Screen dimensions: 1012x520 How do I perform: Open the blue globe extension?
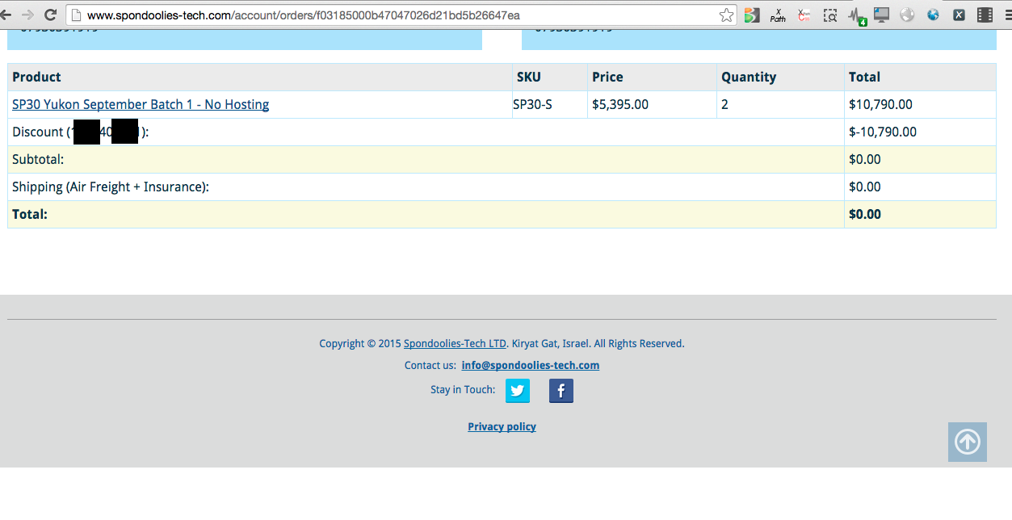[x=933, y=15]
